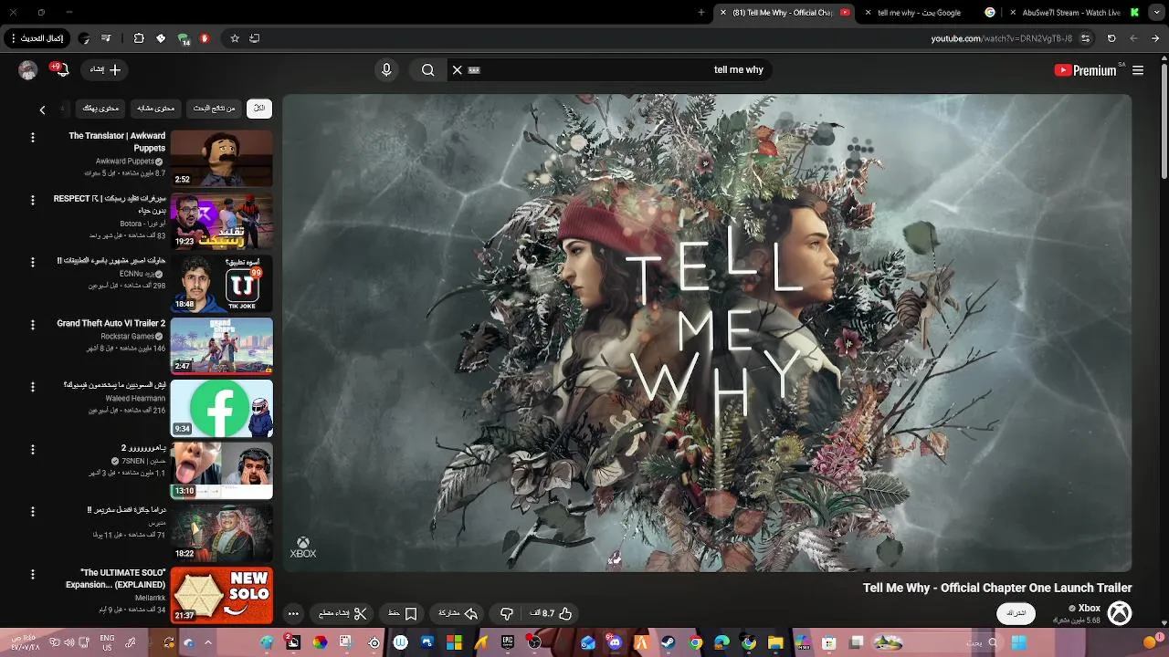Select the 'محتوى مشابه' filter chip

pos(156,109)
